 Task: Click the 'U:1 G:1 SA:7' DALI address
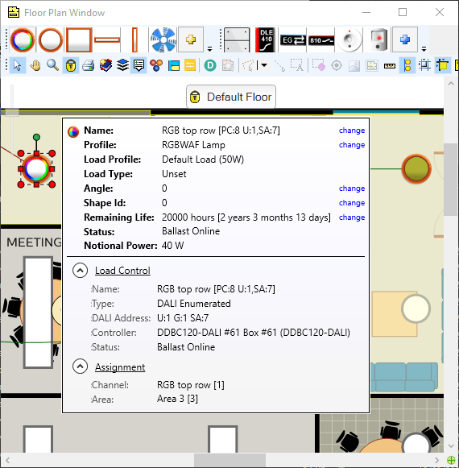(x=183, y=318)
